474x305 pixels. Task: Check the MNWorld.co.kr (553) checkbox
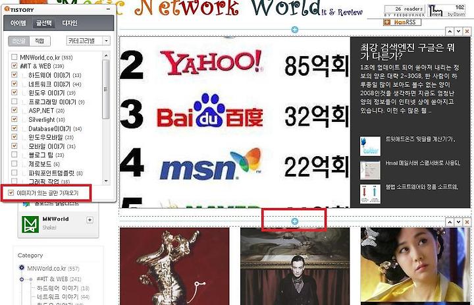[x=14, y=57]
